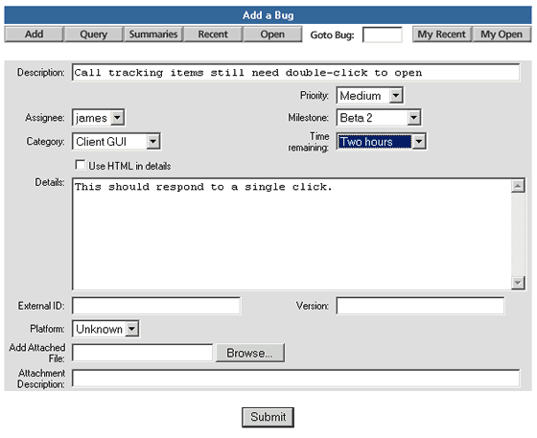
Task: Expand the Milestone dropdown set to Beta 2
Action: 379,118
